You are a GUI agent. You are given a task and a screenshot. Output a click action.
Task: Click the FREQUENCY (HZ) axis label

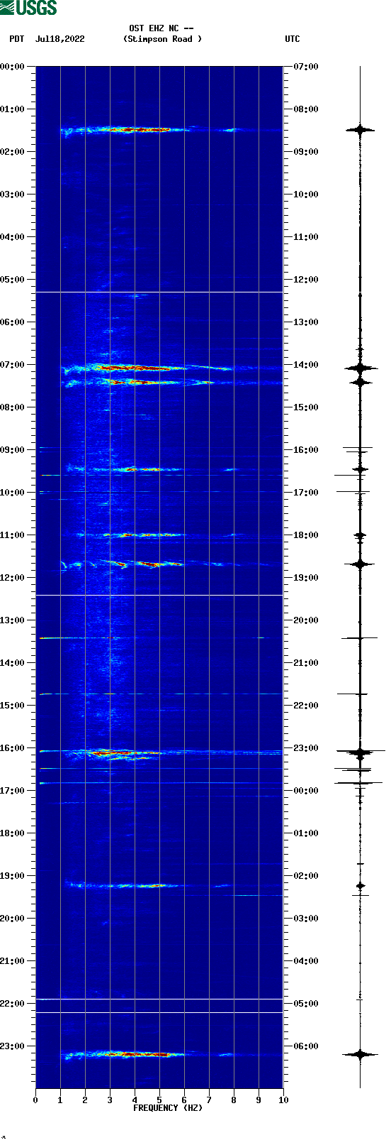168,1108
